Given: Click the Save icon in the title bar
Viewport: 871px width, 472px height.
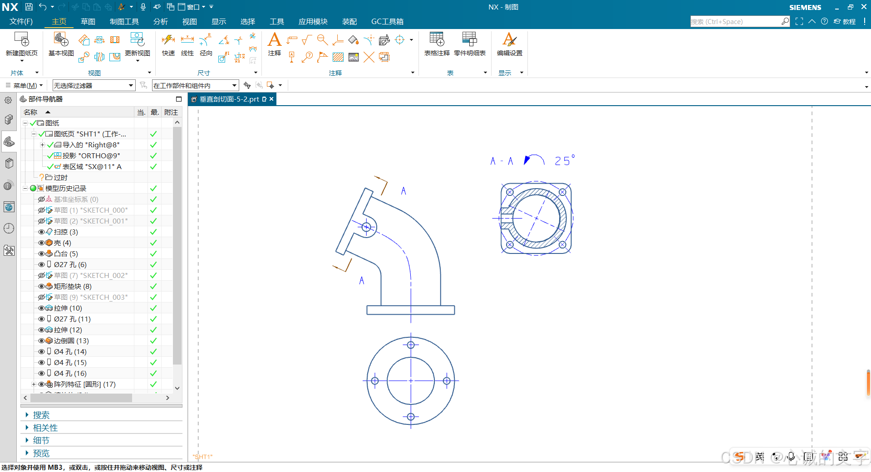Looking at the screenshot, I should tap(29, 7).
